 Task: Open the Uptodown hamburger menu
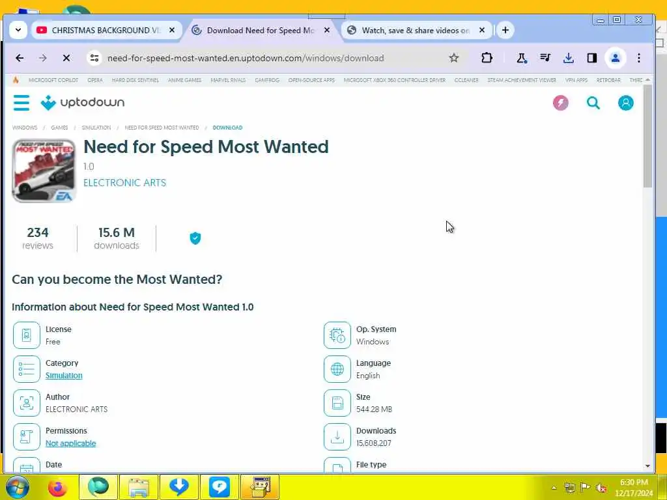[x=21, y=102]
